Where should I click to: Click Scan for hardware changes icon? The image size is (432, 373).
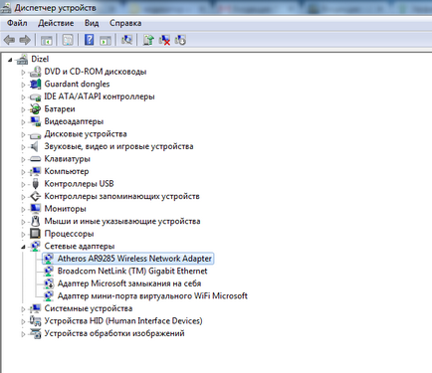(126, 40)
